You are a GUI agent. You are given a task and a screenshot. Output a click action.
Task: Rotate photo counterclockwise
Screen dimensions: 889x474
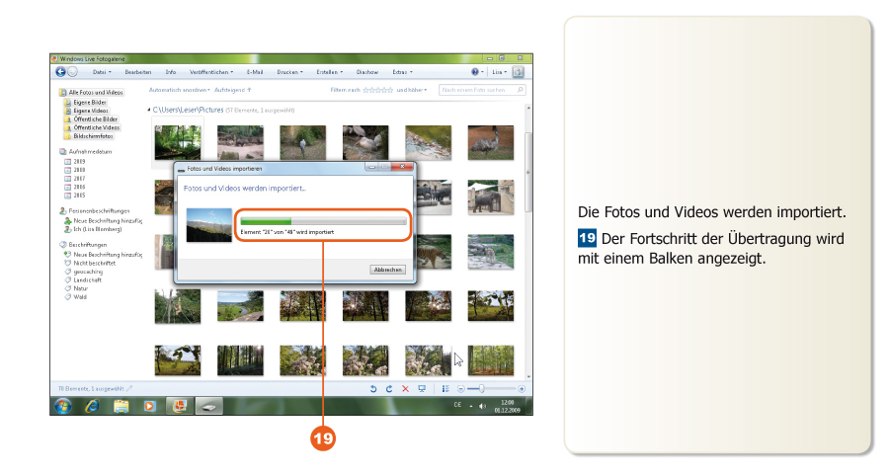(373, 389)
